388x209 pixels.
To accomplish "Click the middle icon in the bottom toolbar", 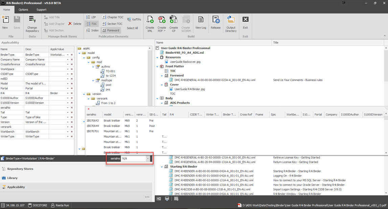I will [x=167, y=199].
